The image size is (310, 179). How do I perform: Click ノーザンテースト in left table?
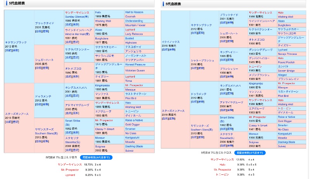click(135, 56)
